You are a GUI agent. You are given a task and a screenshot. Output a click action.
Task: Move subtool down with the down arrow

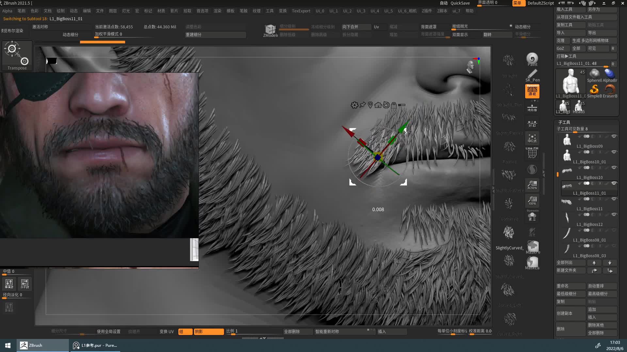[x=610, y=263]
